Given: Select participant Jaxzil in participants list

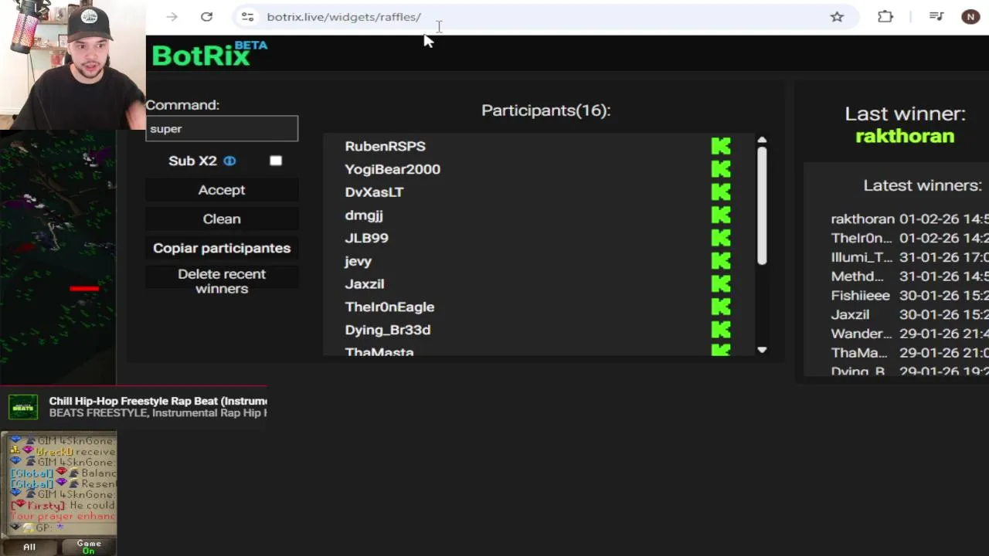Looking at the screenshot, I should (365, 284).
